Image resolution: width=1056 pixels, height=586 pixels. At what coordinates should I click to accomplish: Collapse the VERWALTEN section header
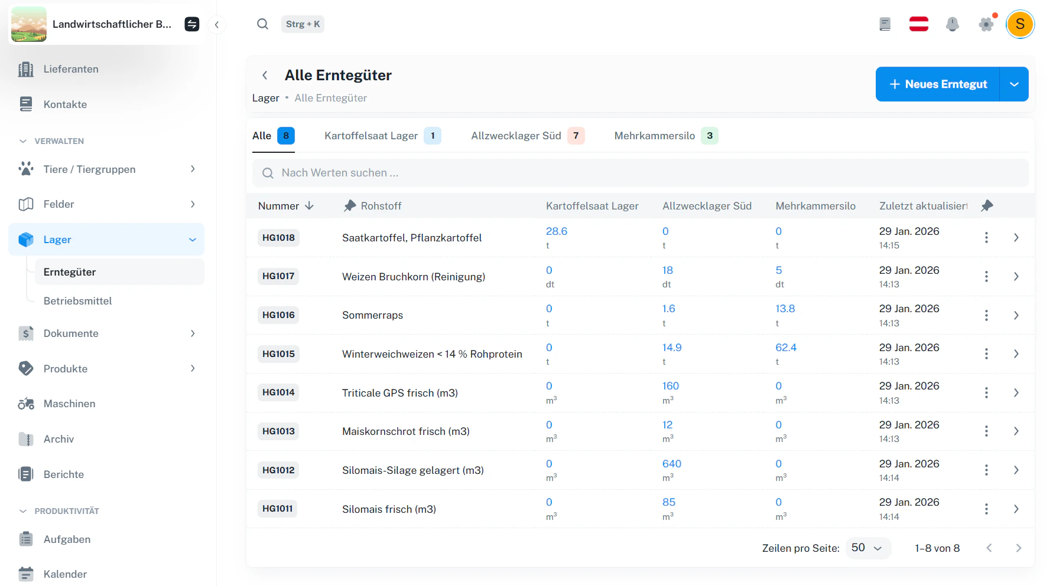[x=52, y=141]
